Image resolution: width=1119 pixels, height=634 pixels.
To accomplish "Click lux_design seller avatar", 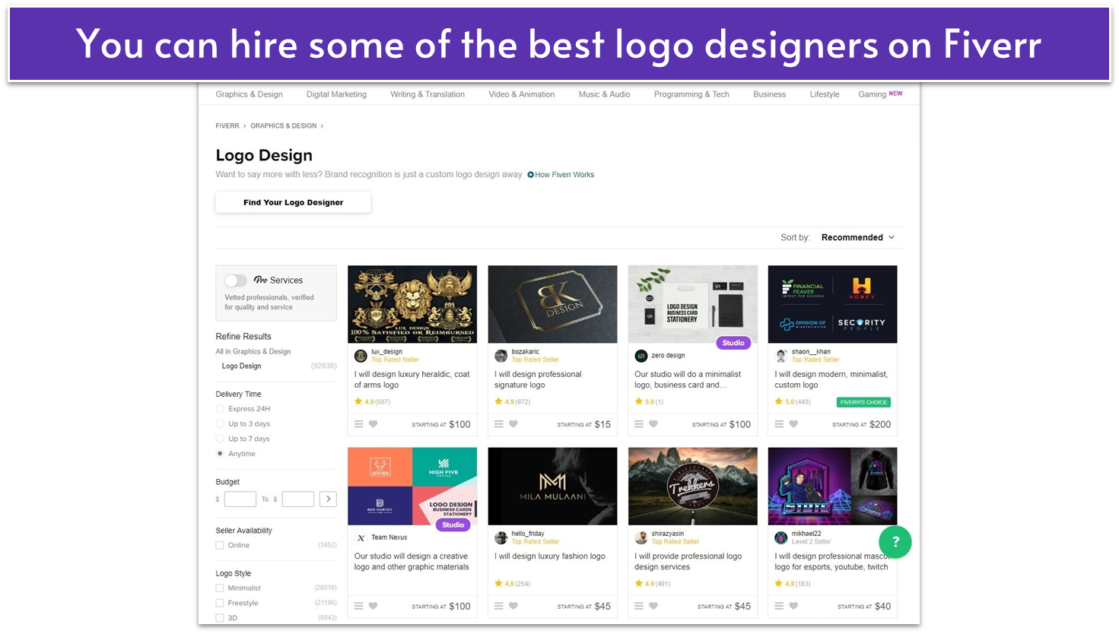I will (361, 356).
